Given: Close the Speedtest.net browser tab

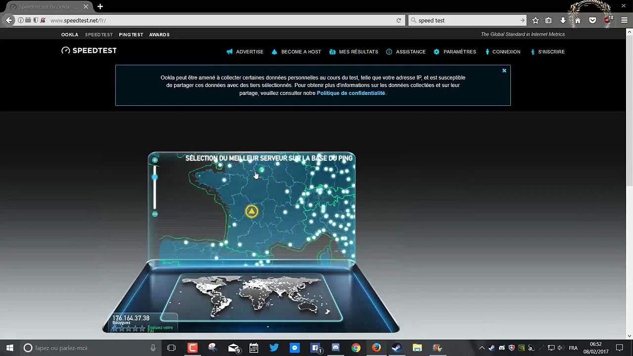Looking at the screenshot, I should [x=86, y=7].
